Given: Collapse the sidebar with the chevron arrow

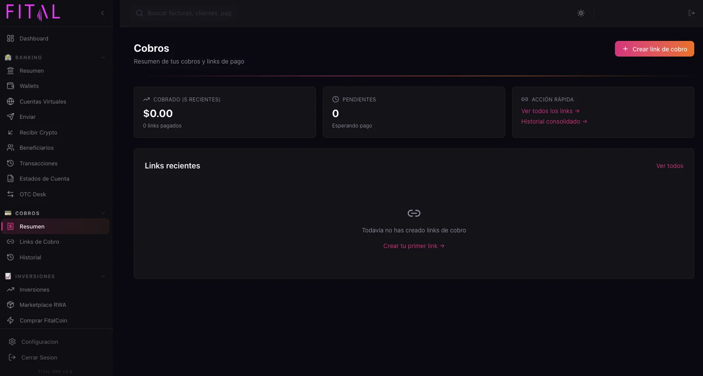Looking at the screenshot, I should point(102,13).
